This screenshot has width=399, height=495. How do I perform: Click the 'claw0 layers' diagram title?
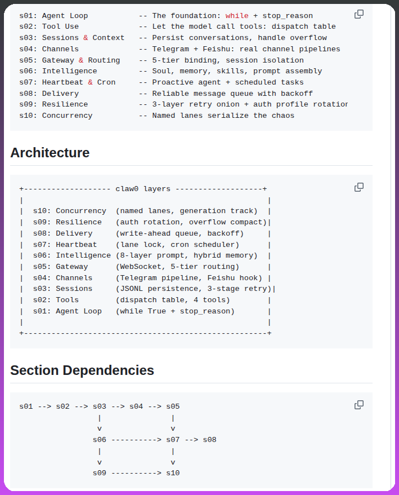coord(143,189)
